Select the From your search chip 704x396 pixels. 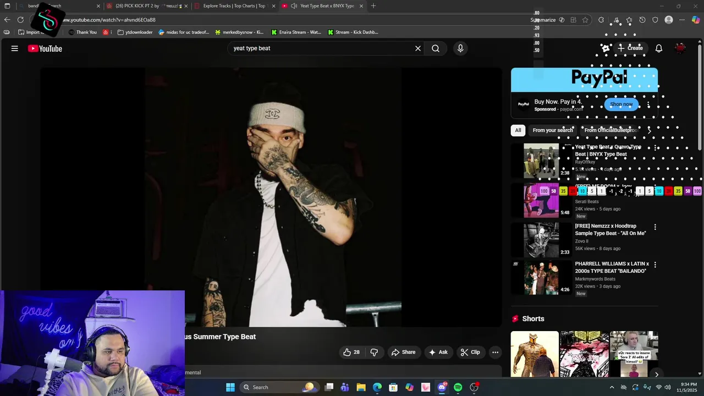[x=552, y=130]
